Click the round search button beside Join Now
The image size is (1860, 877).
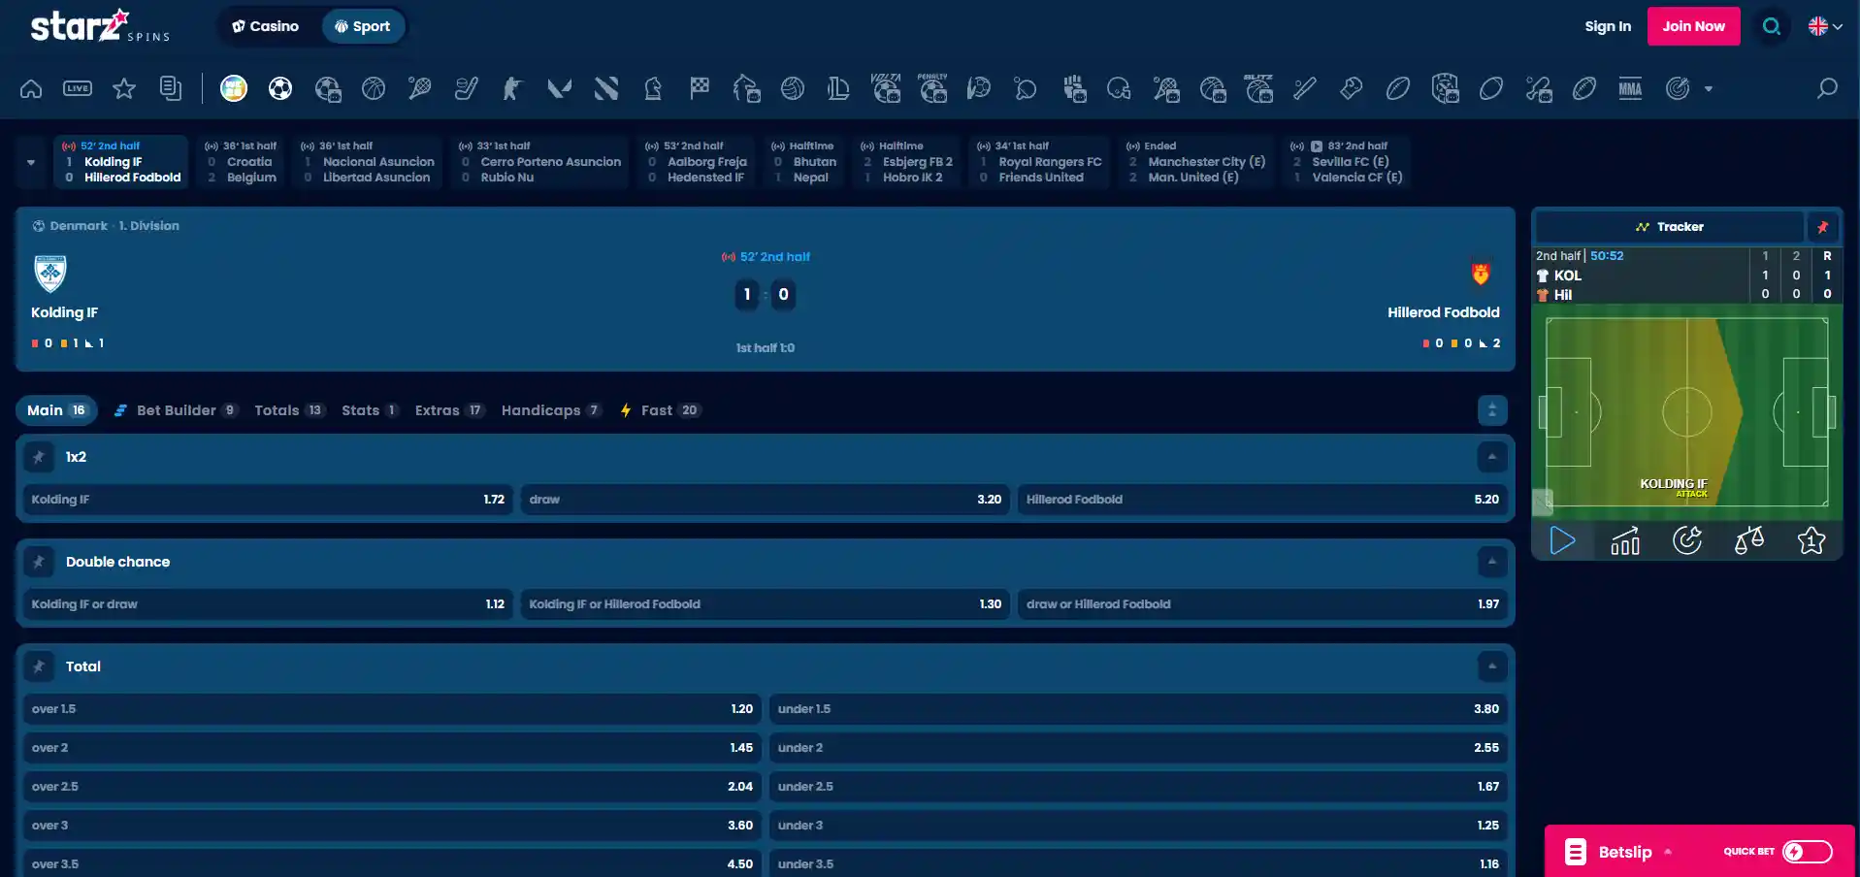point(1772,26)
